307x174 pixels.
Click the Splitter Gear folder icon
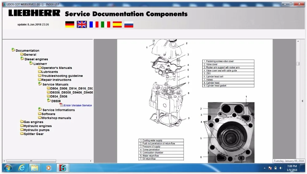[22, 134]
